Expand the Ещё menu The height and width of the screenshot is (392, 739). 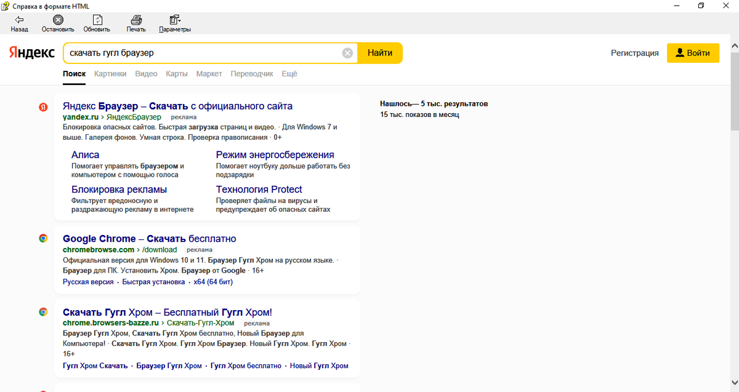289,74
